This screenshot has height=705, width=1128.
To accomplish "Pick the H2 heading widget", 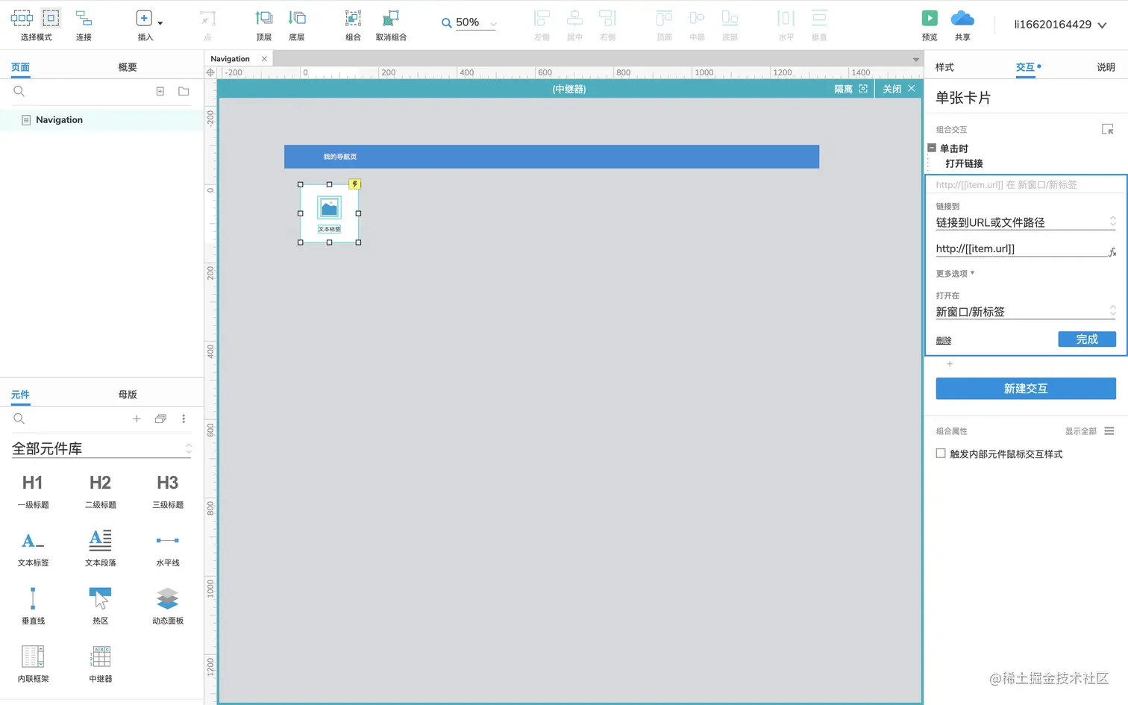I will click(100, 491).
